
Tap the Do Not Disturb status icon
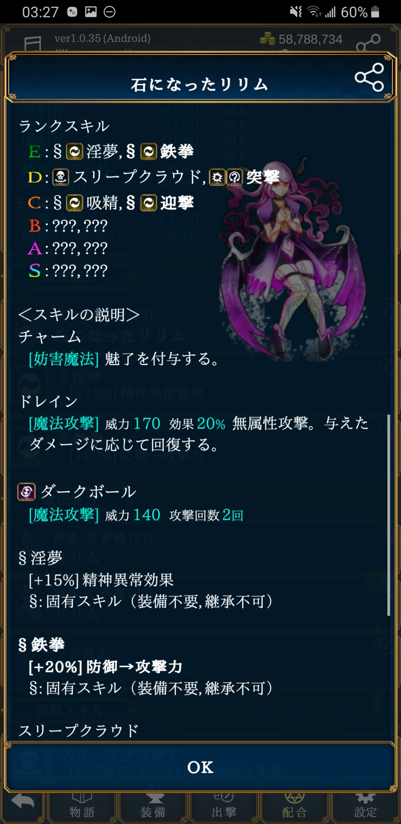tap(109, 12)
